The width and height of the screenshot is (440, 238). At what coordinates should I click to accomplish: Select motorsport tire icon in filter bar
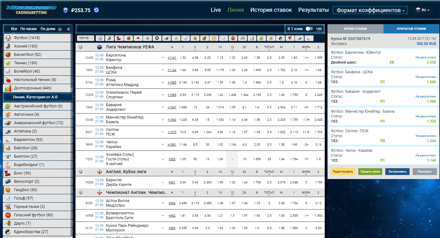[157, 38]
